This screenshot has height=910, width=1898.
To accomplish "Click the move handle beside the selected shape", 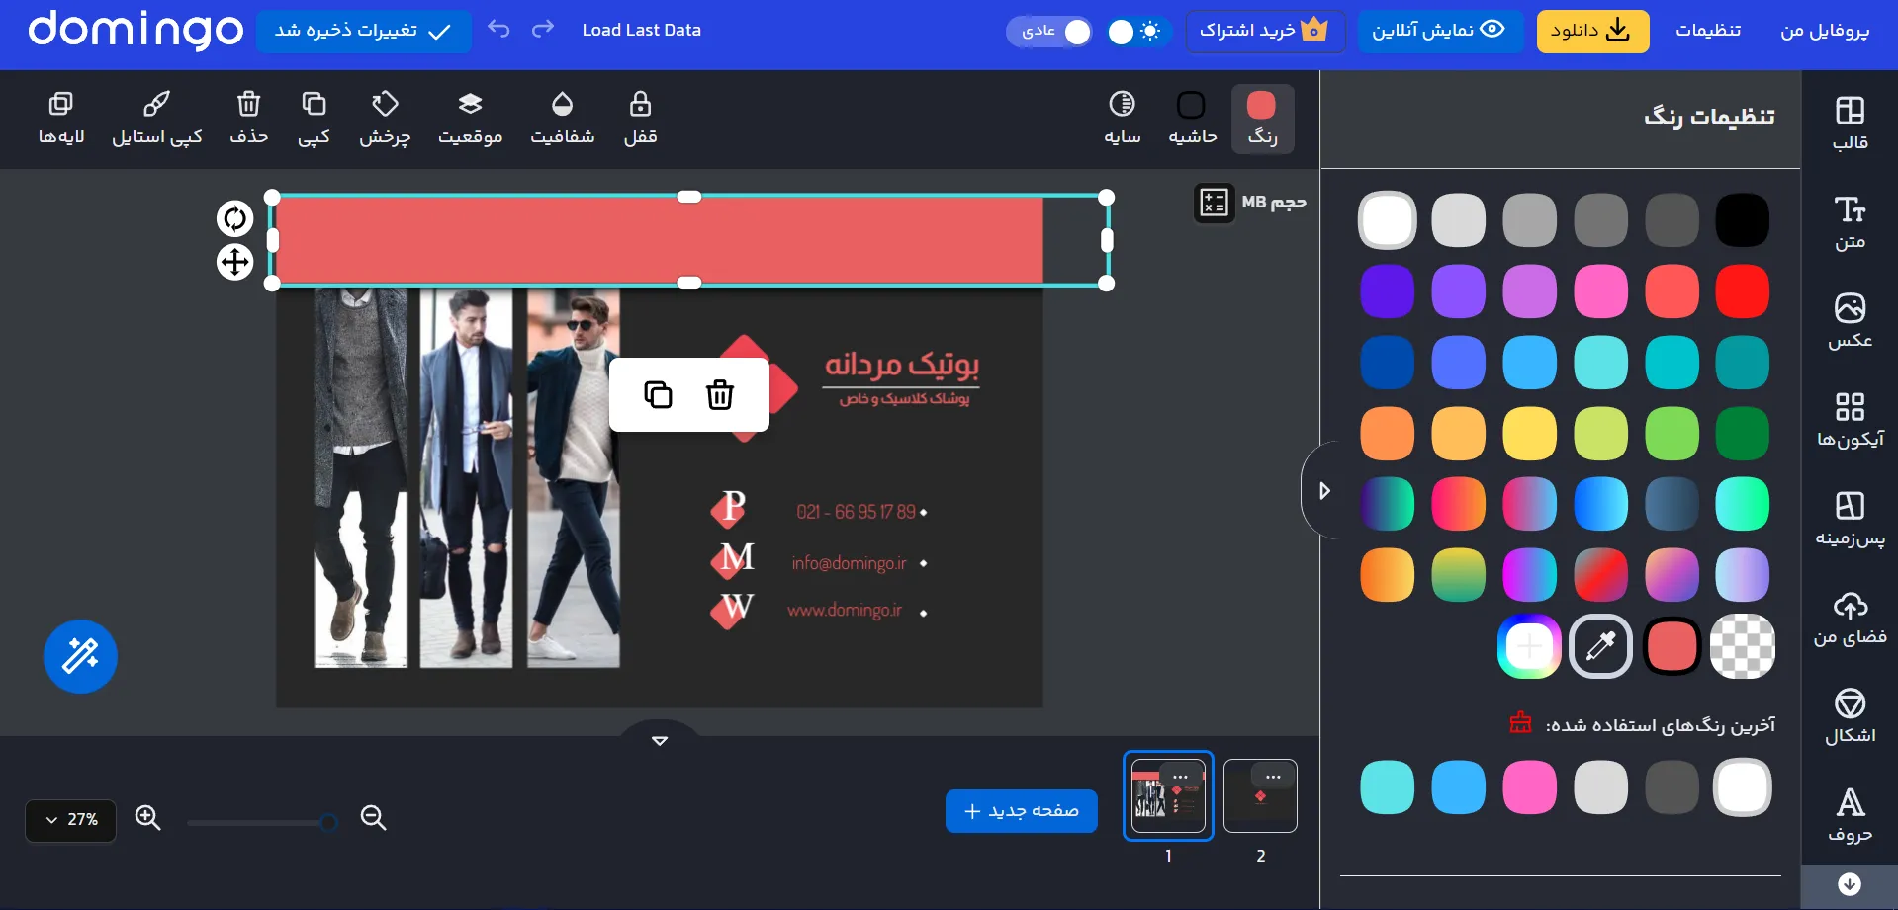I will (x=235, y=262).
